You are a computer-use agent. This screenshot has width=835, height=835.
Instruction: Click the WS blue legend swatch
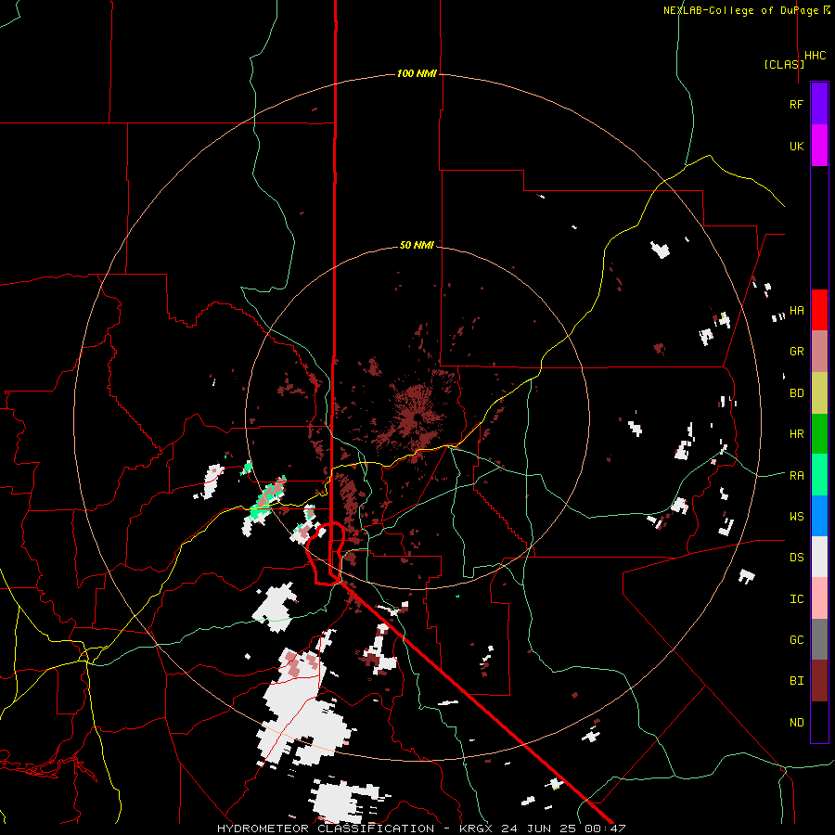tap(819, 516)
